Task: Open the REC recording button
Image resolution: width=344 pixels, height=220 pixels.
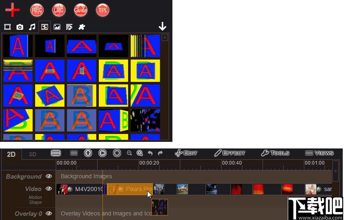Action: tap(37, 10)
